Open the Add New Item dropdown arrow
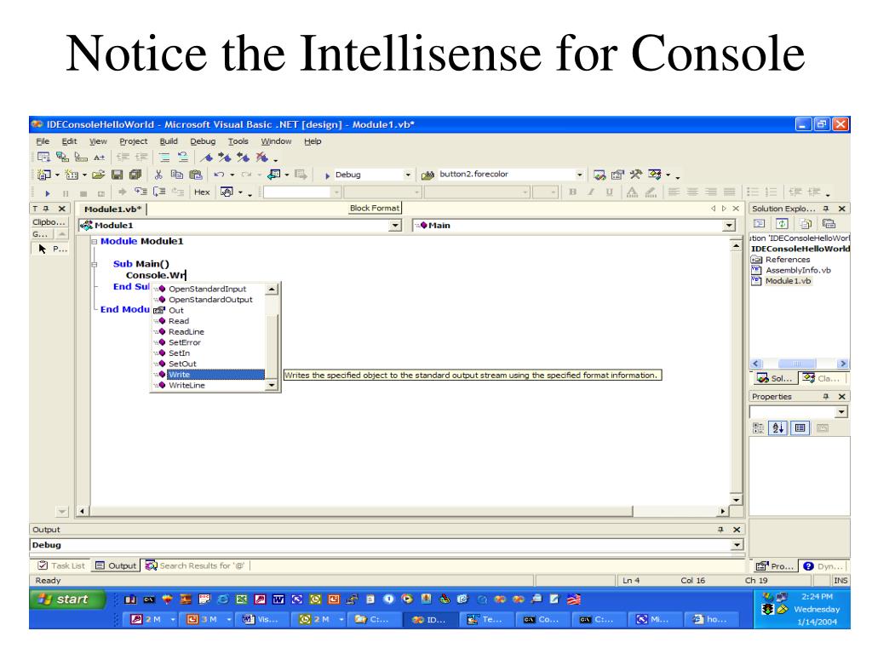This screenshot has height=654, width=872. pos(84,175)
